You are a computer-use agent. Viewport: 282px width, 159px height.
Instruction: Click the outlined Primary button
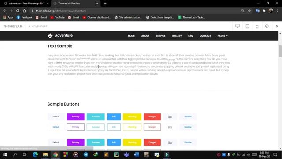click(x=75, y=127)
